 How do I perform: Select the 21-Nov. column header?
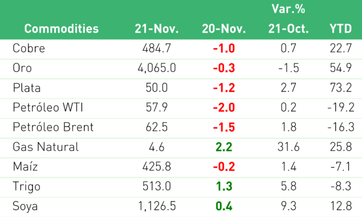[157, 29]
